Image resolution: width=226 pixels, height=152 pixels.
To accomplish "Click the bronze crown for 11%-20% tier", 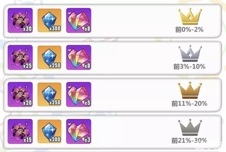I will click(190, 90).
